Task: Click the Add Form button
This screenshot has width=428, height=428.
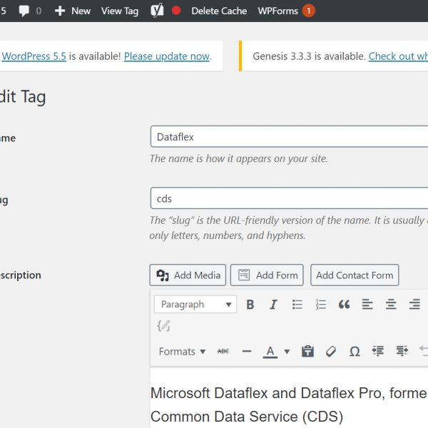Action: pos(267,275)
